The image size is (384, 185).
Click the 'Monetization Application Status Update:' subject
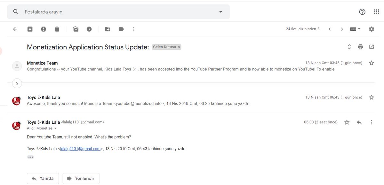coord(88,47)
